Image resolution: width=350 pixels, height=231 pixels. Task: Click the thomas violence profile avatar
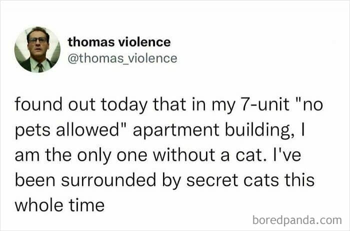pos(37,49)
